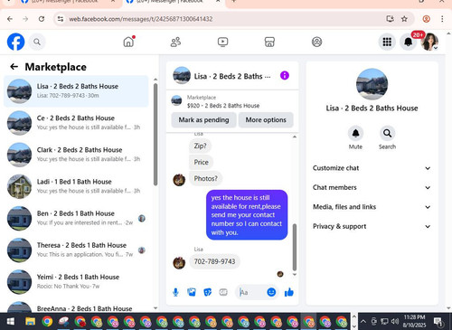Viewport: 452px width, 330px height.
Task: Click the Price message bubble
Action: pyautogui.click(x=201, y=162)
